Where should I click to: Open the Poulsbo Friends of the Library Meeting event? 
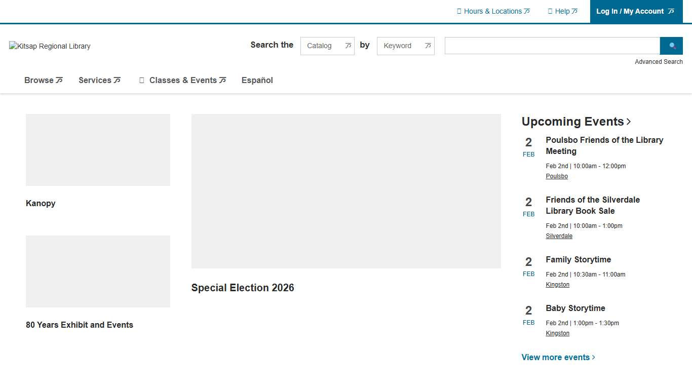604,145
